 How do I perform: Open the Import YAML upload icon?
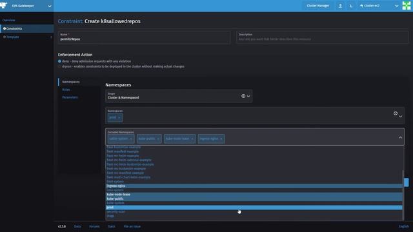click(x=340, y=6)
